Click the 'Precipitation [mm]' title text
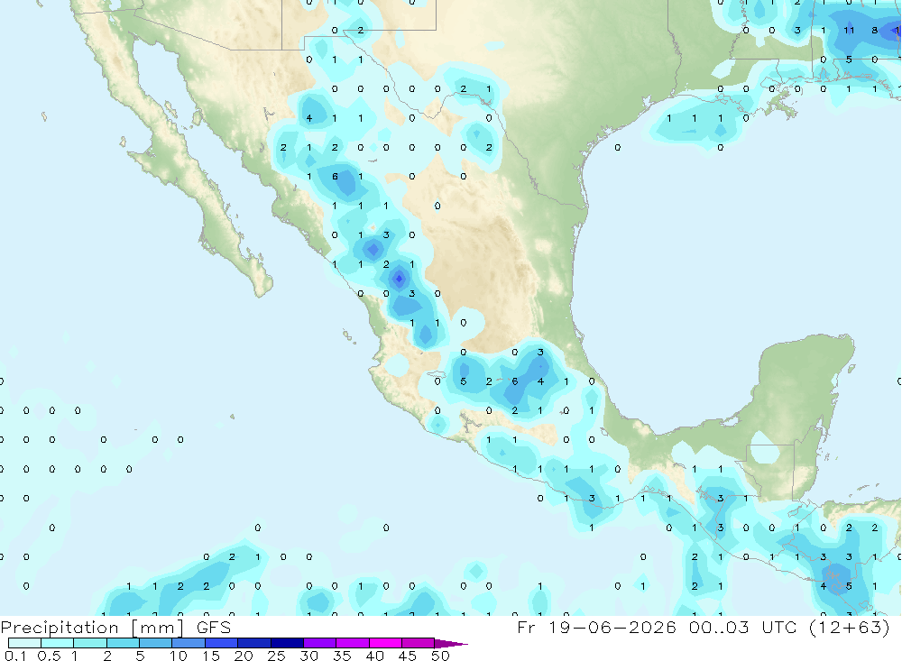This screenshot has height=661, width=902. click(x=92, y=628)
